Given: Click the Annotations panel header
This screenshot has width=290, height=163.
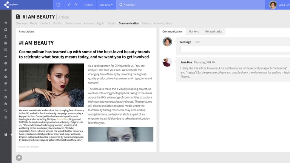Looking at the screenshot, I should click(x=26, y=31).
